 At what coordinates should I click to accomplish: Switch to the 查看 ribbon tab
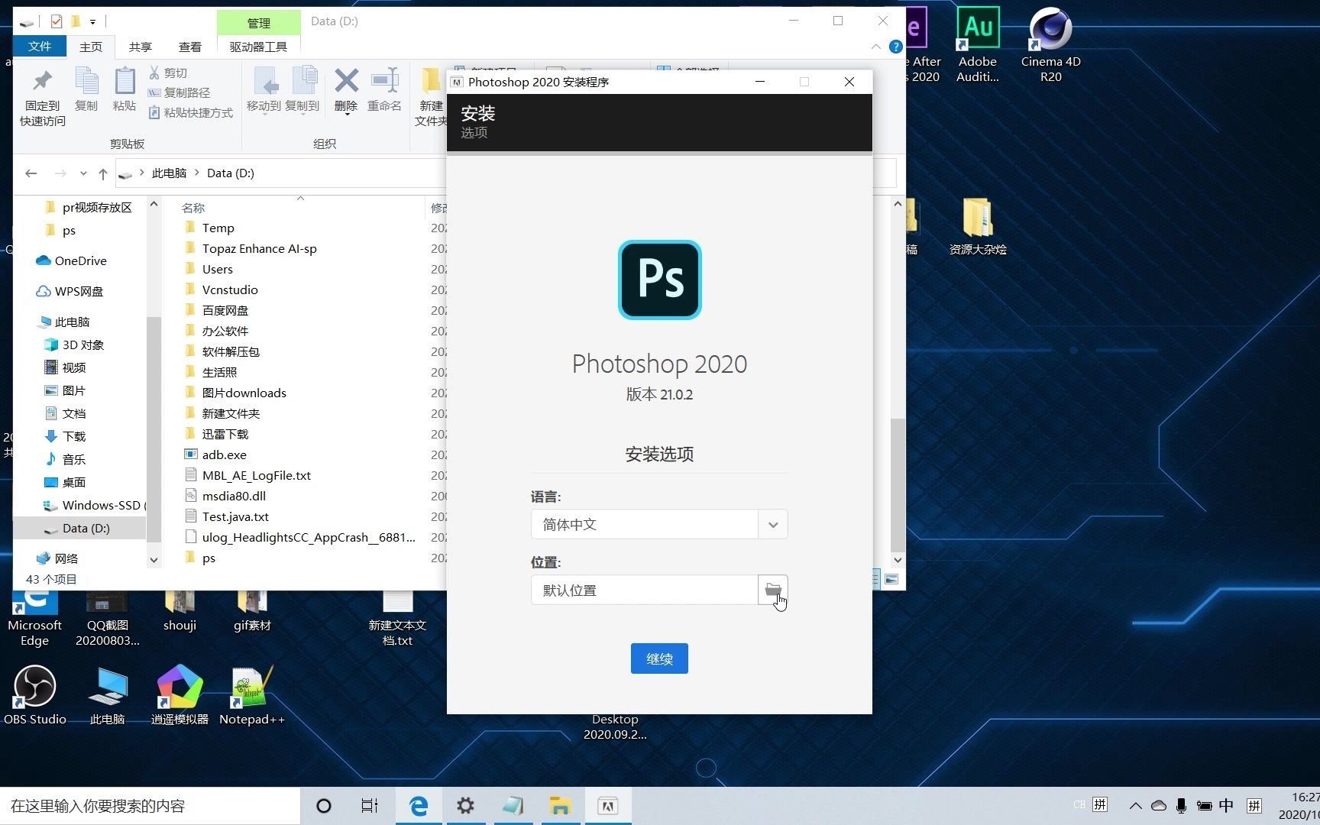coord(189,47)
